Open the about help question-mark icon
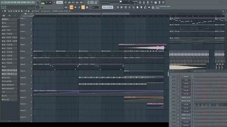This screenshot has height=127, width=227. (151, 2)
